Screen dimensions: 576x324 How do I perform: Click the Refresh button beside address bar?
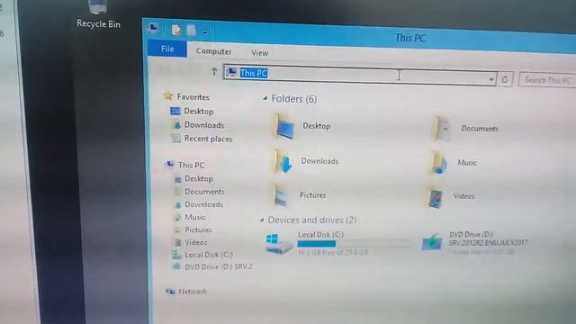point(505,79)
